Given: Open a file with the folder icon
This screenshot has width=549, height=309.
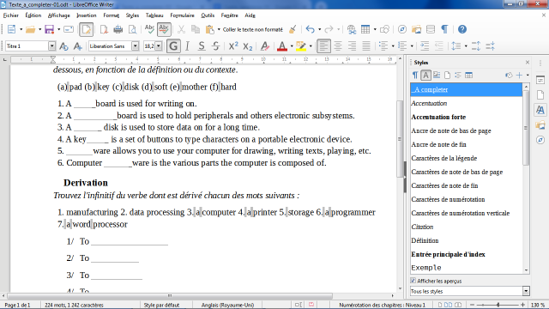Looking at the screenshot, I should coord(31,29).
